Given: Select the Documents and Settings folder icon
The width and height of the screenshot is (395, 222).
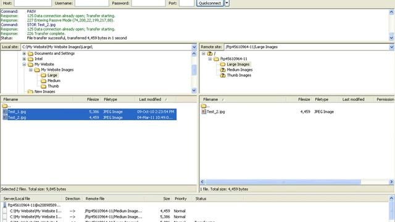Looking at the screenshot, I should tap(30, 54).
